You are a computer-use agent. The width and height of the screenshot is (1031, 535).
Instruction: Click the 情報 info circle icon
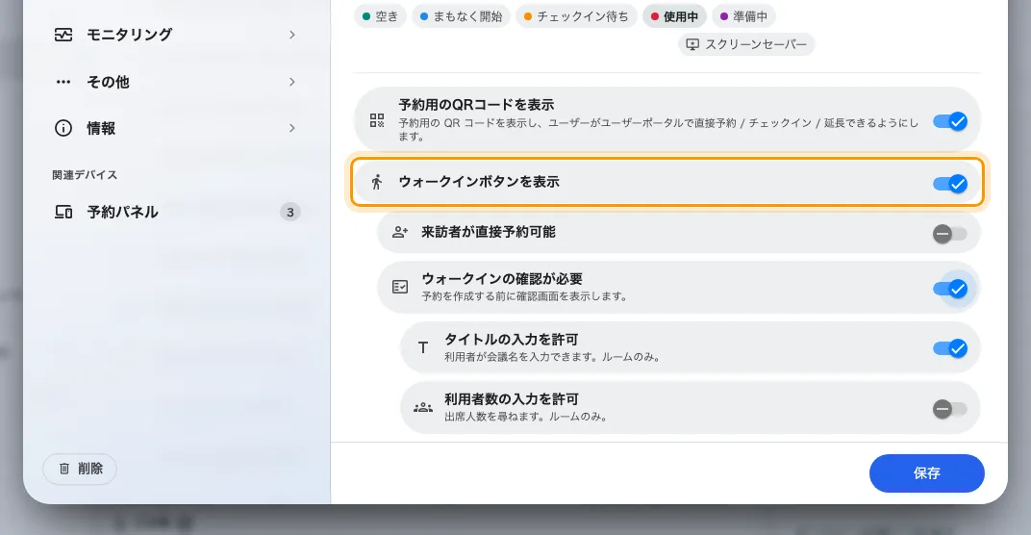(x=63, y=128)
